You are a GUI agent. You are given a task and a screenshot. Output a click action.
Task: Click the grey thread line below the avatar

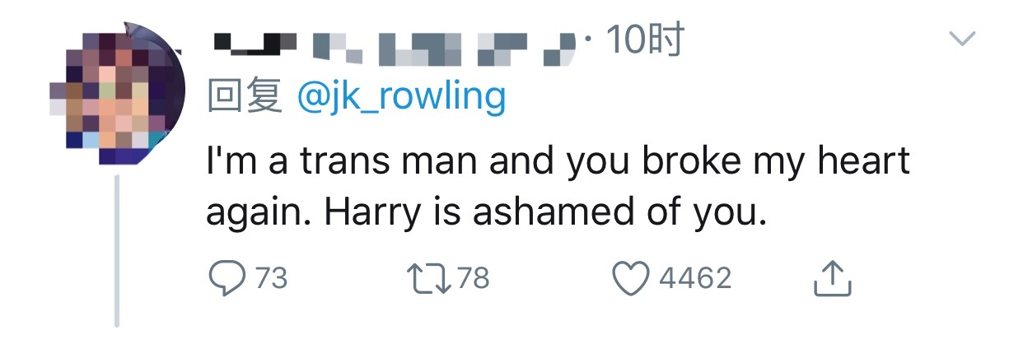[117, 247]
